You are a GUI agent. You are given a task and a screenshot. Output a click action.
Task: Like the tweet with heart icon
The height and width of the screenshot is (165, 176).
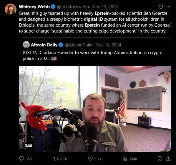[x=90, y=159]
